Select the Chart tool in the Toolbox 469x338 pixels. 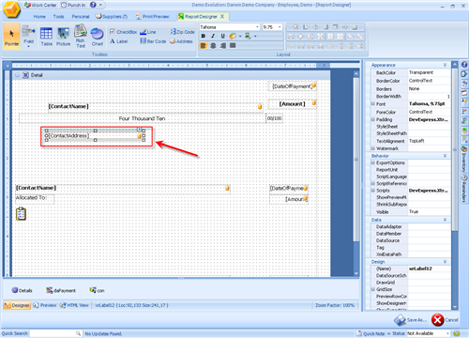98,38
